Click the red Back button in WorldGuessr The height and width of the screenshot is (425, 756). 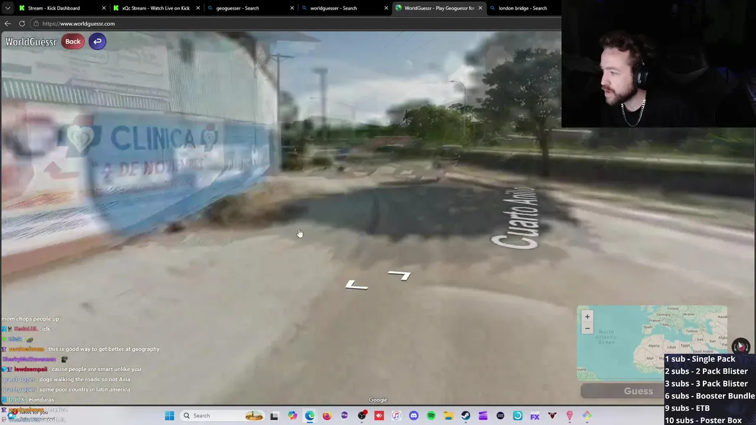pos(73,41)
